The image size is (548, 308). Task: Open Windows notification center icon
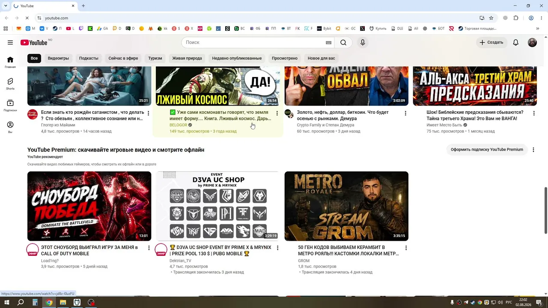539,302
